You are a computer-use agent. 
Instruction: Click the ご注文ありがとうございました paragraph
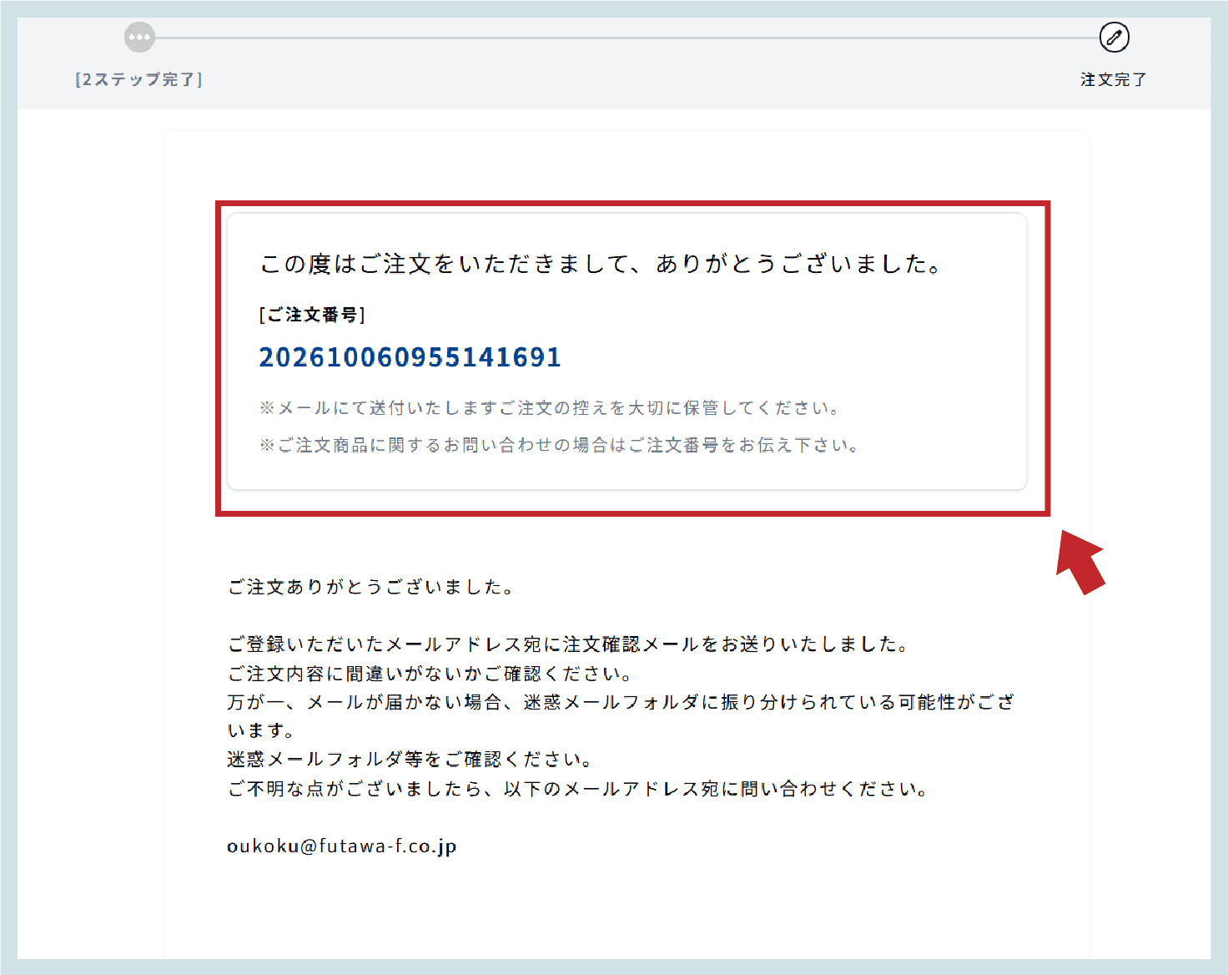(x=371, y=587)
